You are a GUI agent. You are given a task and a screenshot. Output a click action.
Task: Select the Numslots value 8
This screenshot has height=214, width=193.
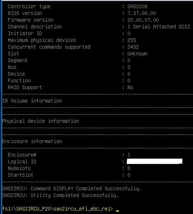point(129,168)
